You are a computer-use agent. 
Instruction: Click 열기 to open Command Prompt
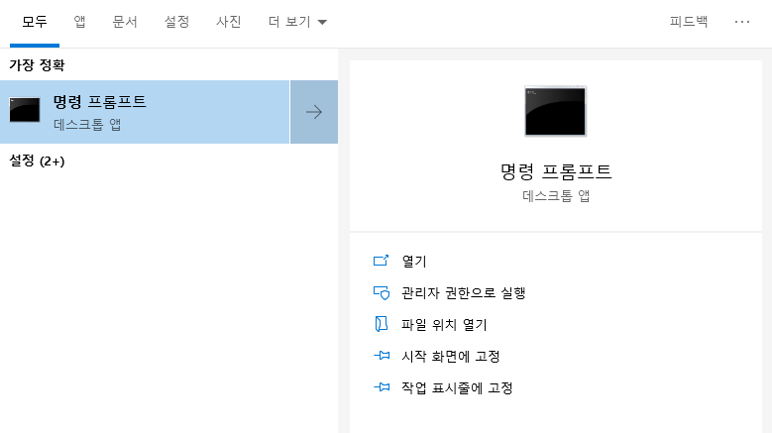(414, 262)
